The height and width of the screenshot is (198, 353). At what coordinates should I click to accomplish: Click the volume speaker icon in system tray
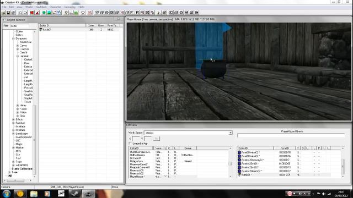(324, 194)
